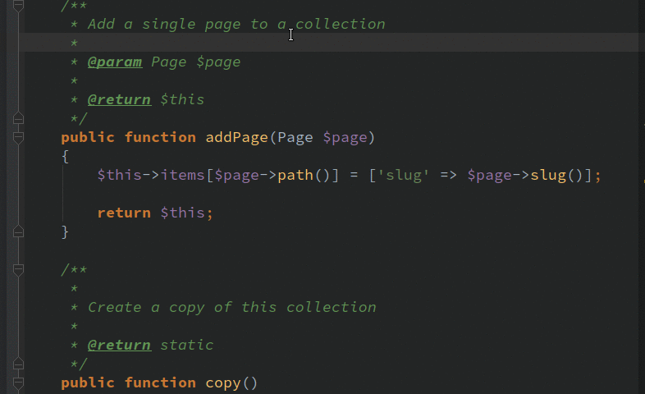This screenshot has height=394, width=645.
Task: Click the @return tag before static
Action: point(119,345)
